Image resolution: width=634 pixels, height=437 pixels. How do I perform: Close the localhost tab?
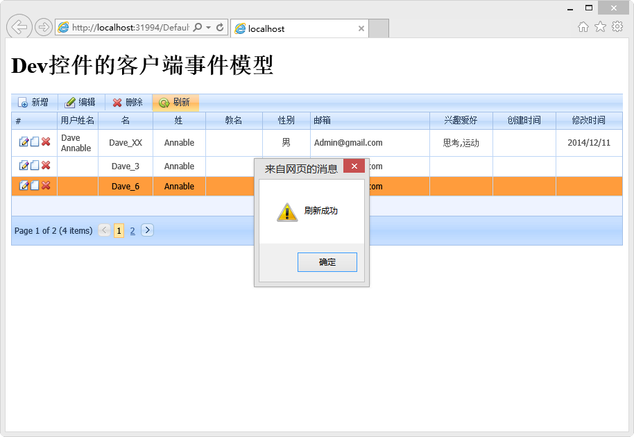(x=361, y=28)
